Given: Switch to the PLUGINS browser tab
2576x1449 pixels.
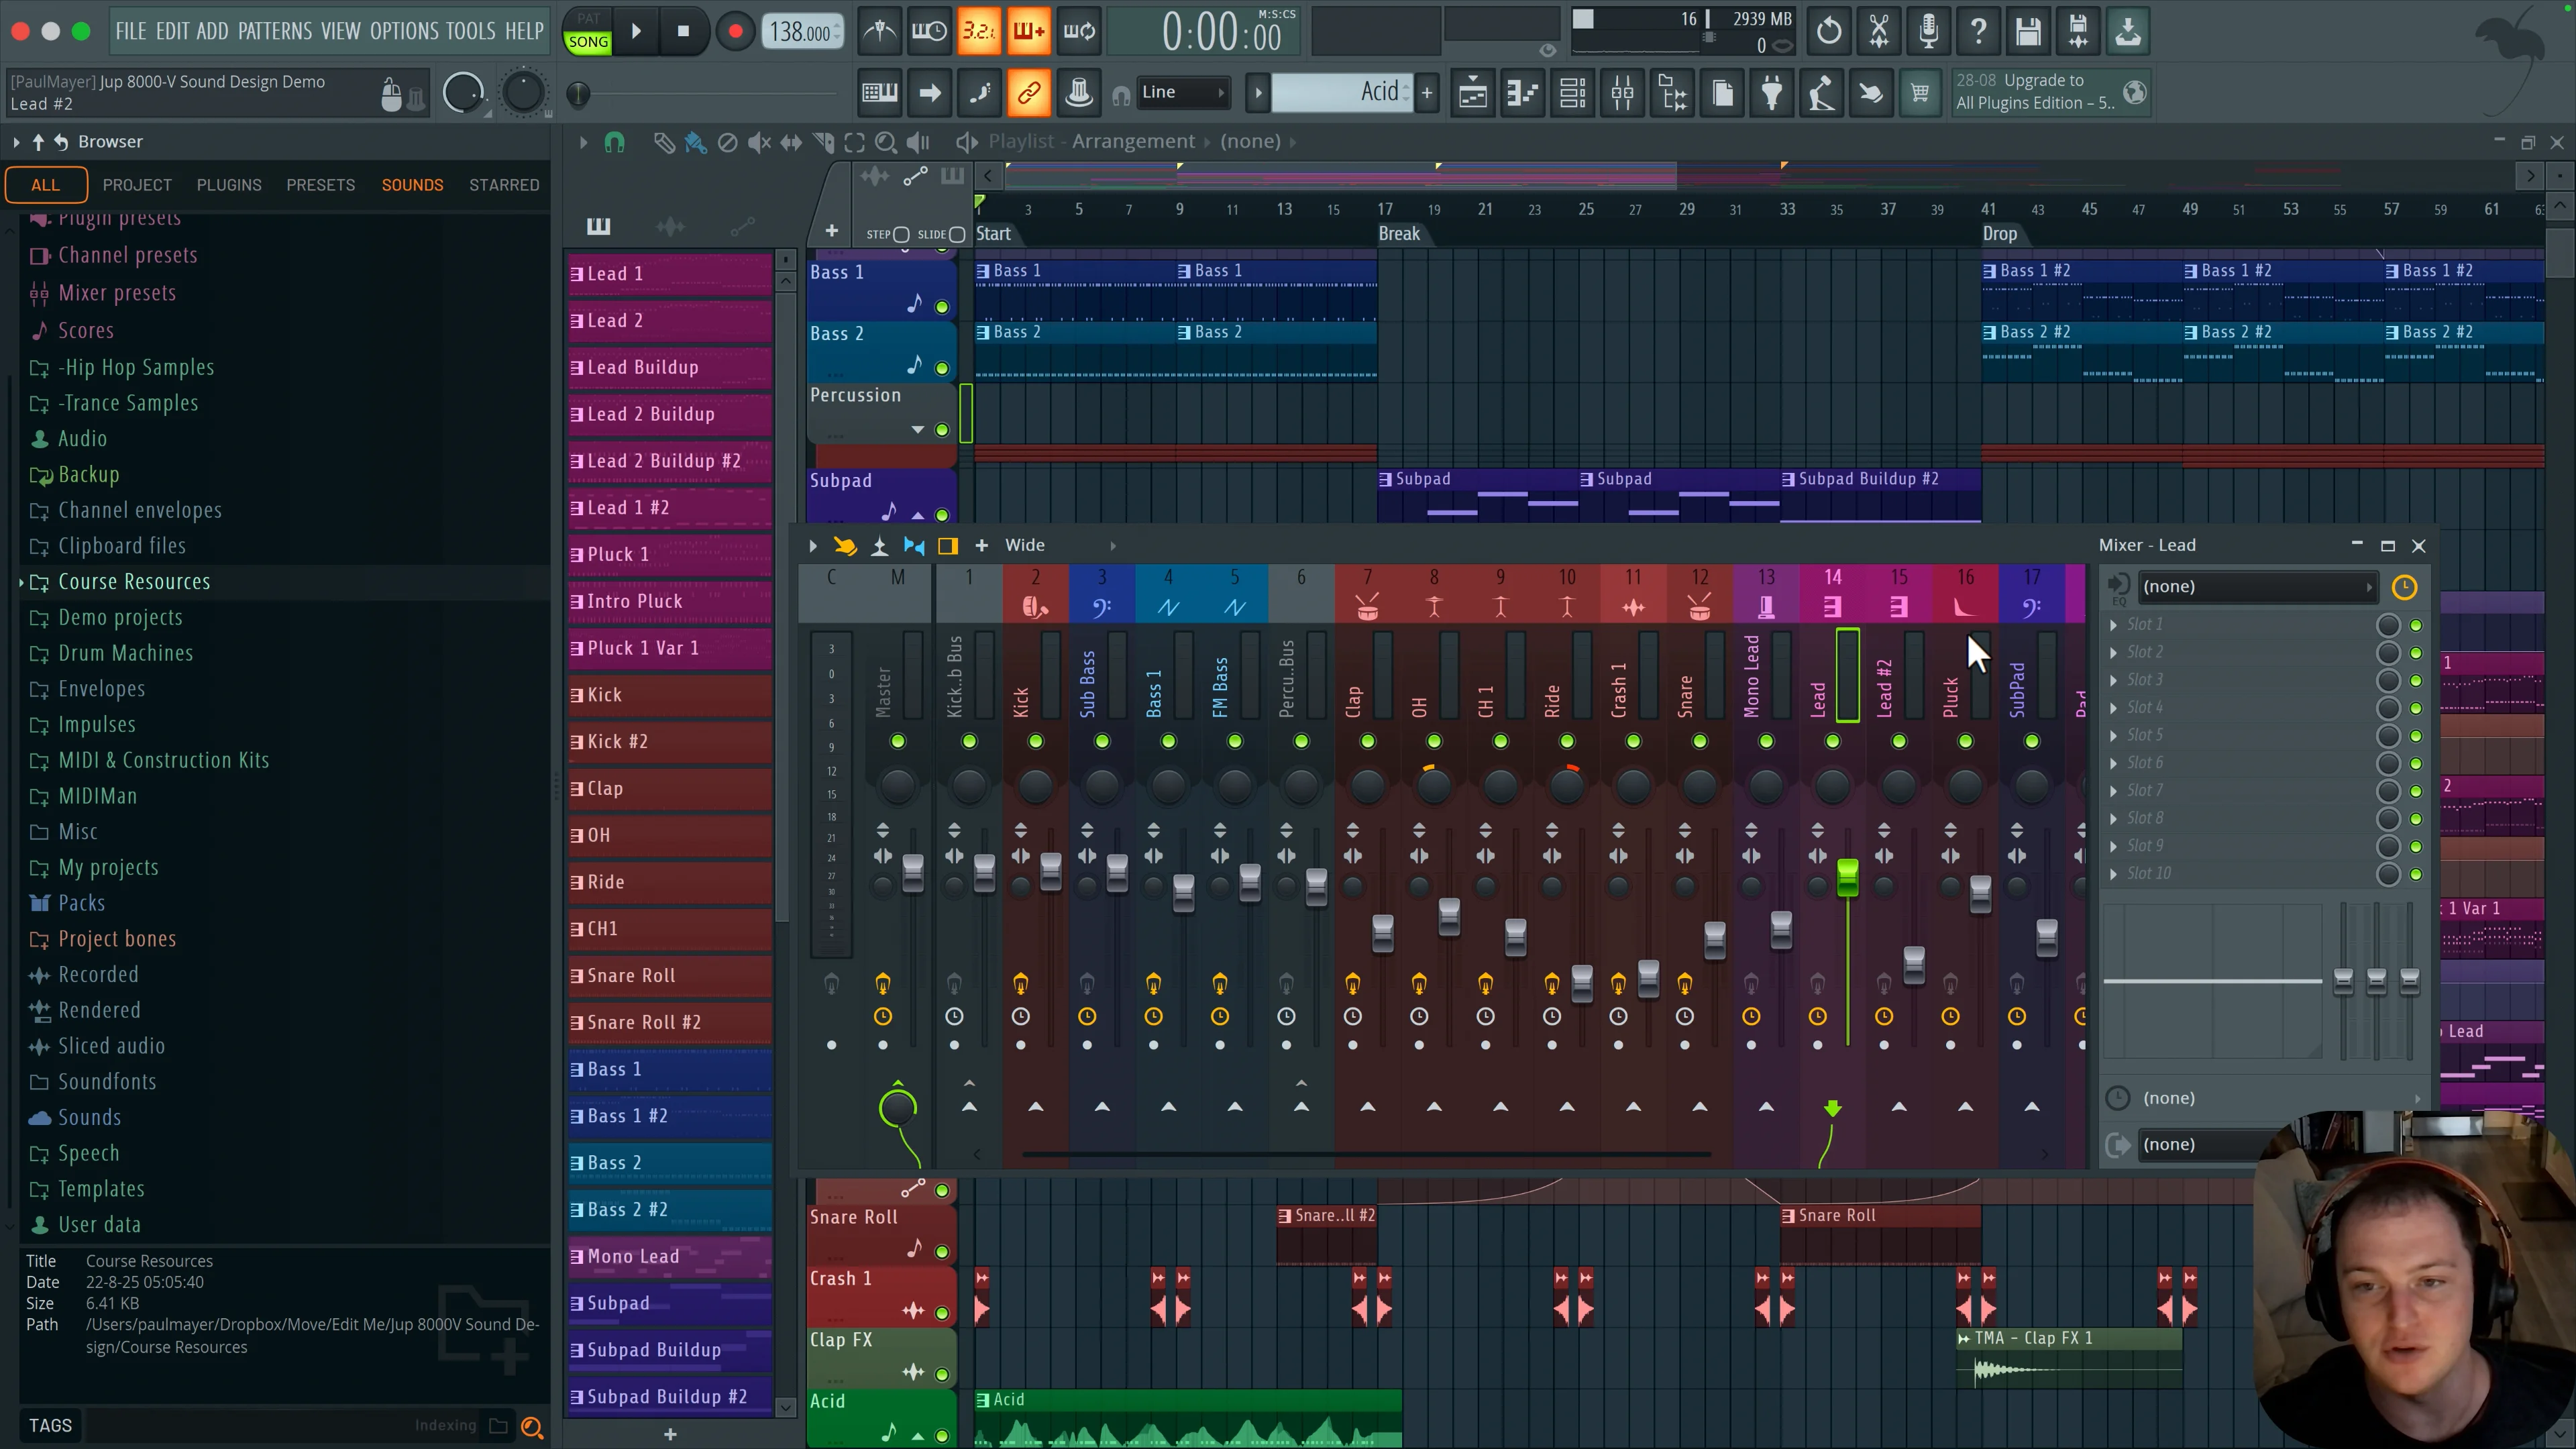Looking at the screenshot, I should point(229,184).
